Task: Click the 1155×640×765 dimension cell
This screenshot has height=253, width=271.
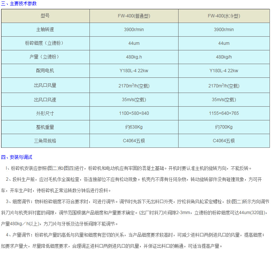Action: coord(224,113)
